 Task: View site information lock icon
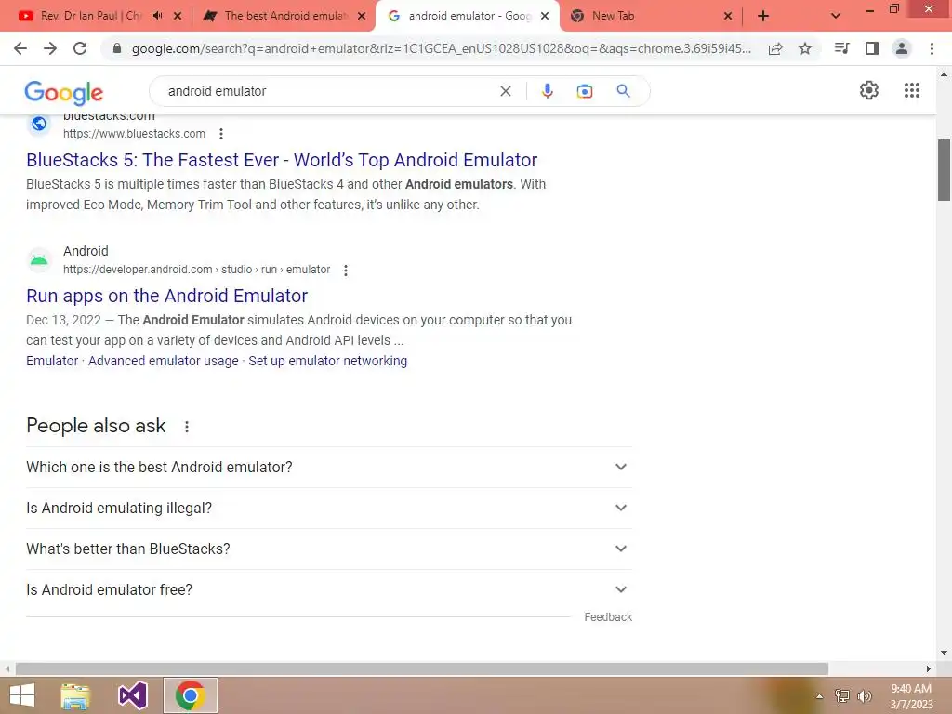click(117, 48)
